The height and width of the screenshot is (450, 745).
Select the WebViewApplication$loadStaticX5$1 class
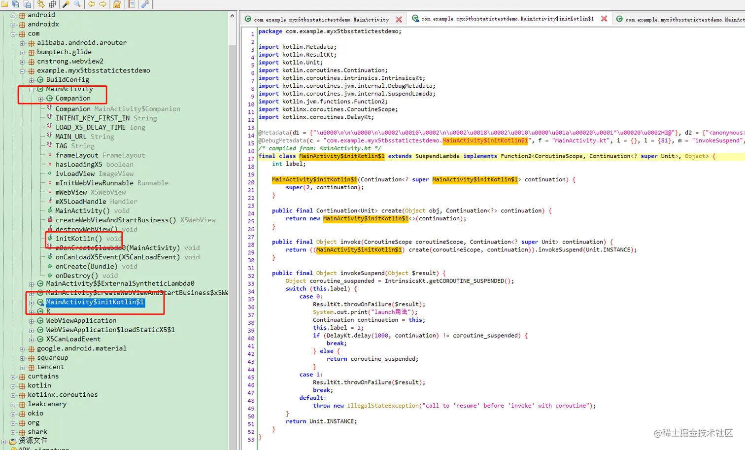pyautogui.click(x=110, y=330)
